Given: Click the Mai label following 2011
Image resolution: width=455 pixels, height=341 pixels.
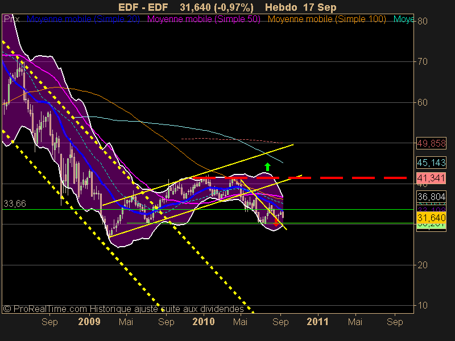Looking at the screenshot, I should [x=355, y=322].
